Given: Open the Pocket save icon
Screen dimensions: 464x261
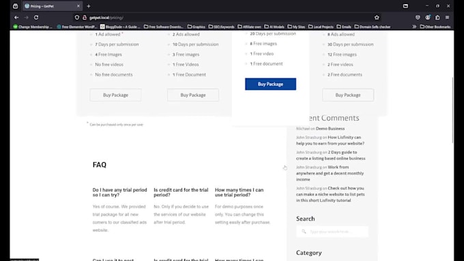Looking at the screenshot, I should click(x=418, y=18).
